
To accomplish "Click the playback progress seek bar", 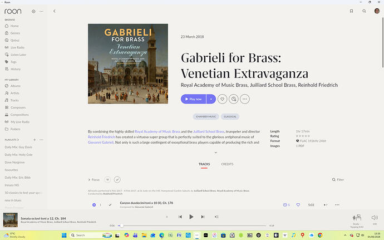I will 192,226.
